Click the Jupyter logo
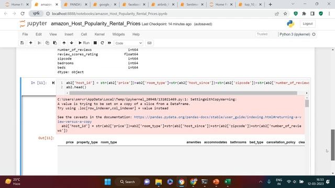335x188 pixels. click(x=33, y=23)
